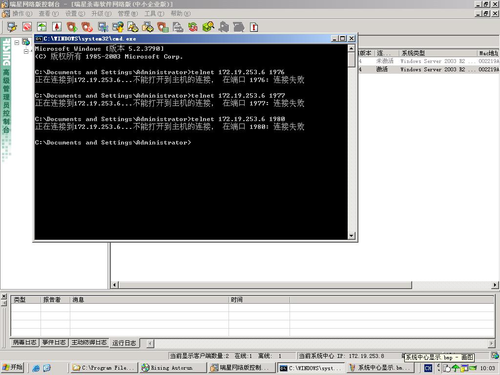Select the 激活 client row
This screenshot has height=375, width=500.
click(429, 69)
